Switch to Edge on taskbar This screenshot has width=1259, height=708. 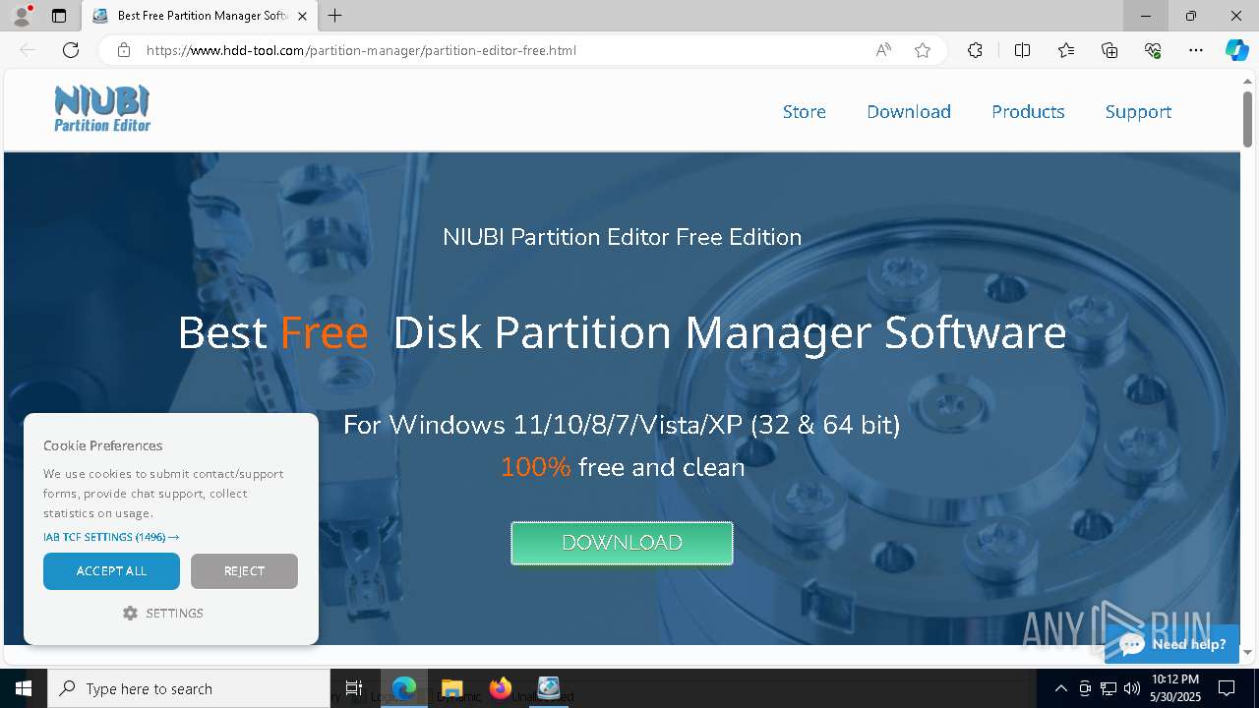[x=404, y=688]
